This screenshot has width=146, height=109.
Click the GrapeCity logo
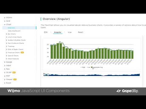point(127,91)
